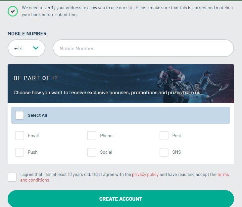Screen dimensions: 242x207
Task: Click the Mobile Number heading label
Action: point(27,34)
